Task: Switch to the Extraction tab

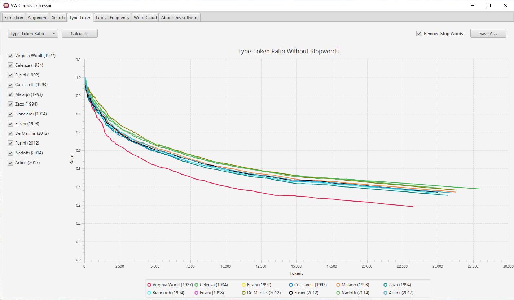Action: 14,18
